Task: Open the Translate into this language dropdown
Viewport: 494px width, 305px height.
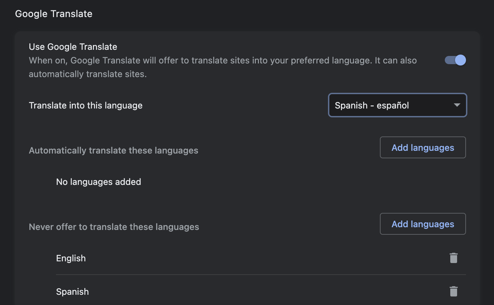Action: 397,105
